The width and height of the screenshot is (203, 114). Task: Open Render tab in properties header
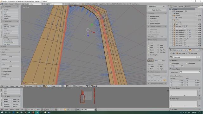pos(175,50)
